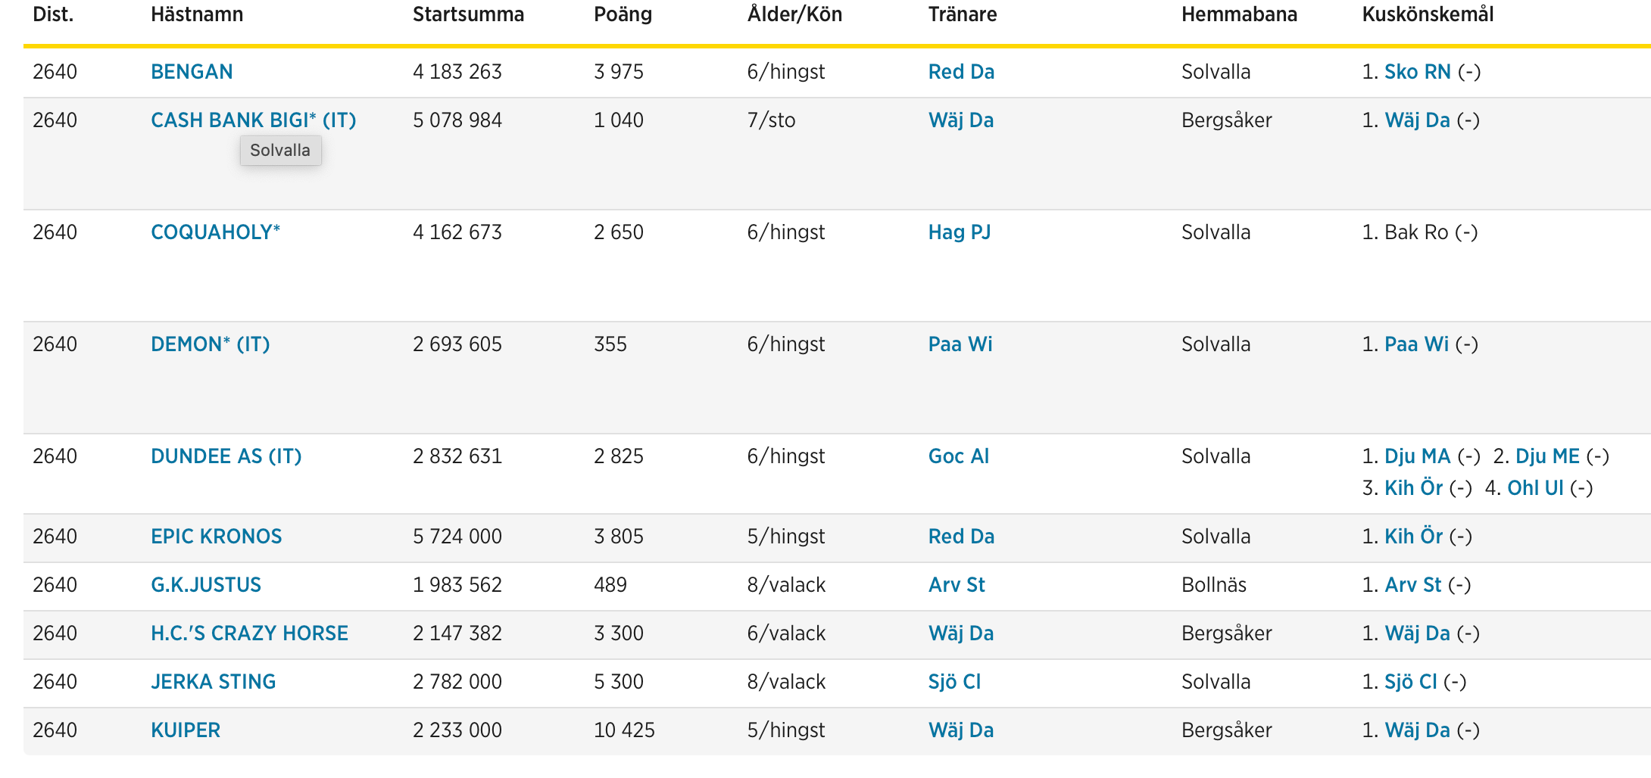Open trainer Hag PJ link

tap(959, 232)
